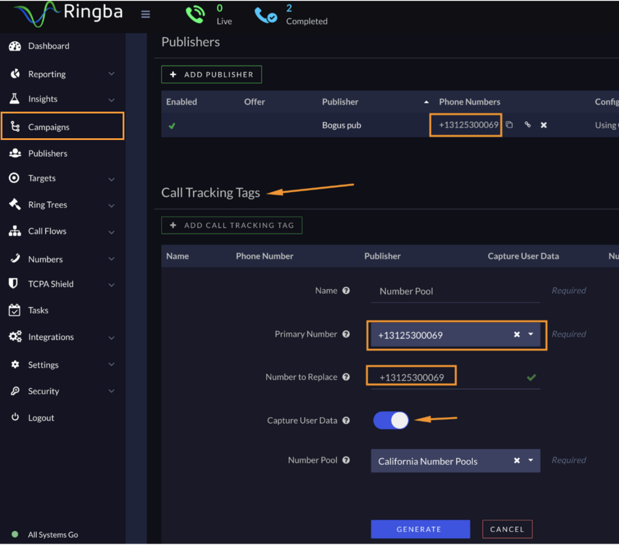The image size is (619, 545).
Task: Expand the Security submenu
Action: click(112, 391)
